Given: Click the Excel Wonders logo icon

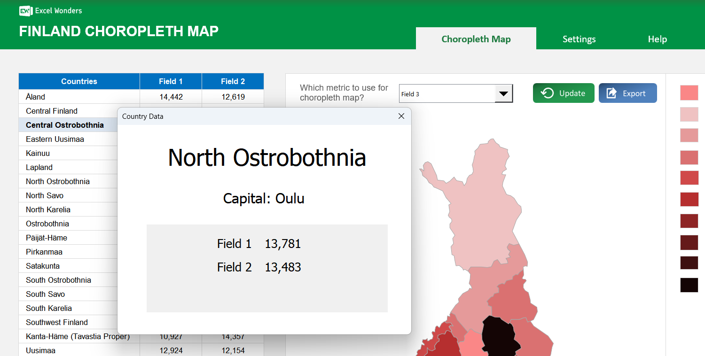Looking at the screenshot, I should click(25, 11).
